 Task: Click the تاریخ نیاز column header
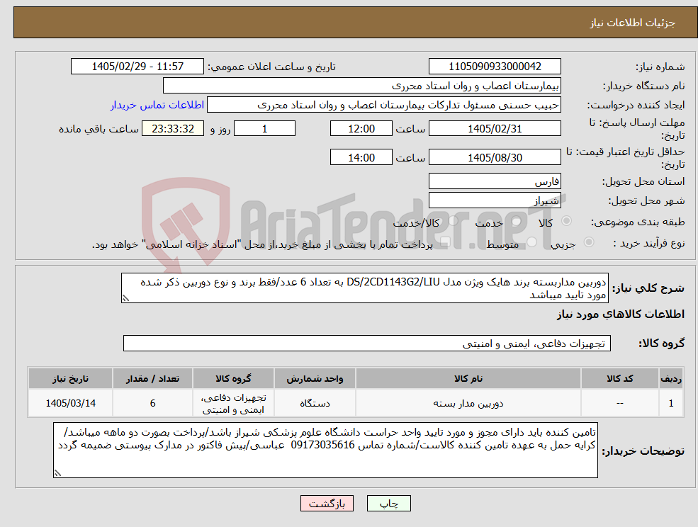70,378
